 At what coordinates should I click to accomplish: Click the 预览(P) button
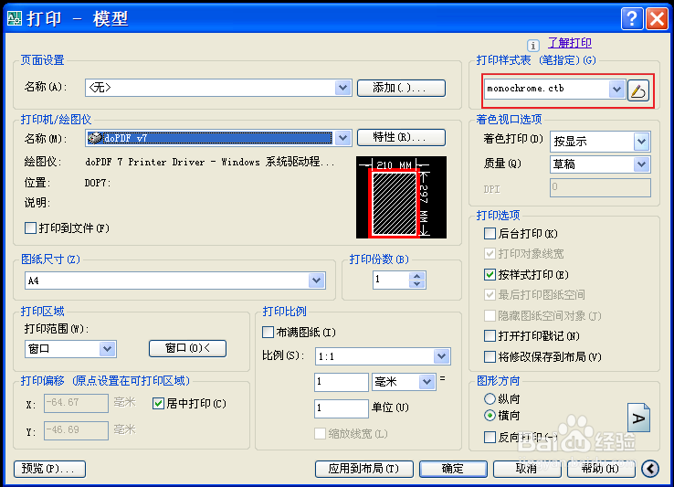tap(49, 469)
